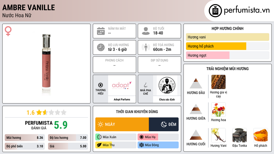
Task: Select the Mùa Hạ season bar
Action: [158, 137]
